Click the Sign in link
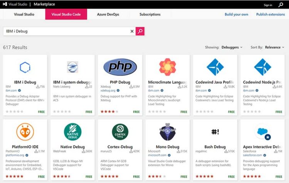This screenshot has height=183, width=289. [x=268, y=5]
